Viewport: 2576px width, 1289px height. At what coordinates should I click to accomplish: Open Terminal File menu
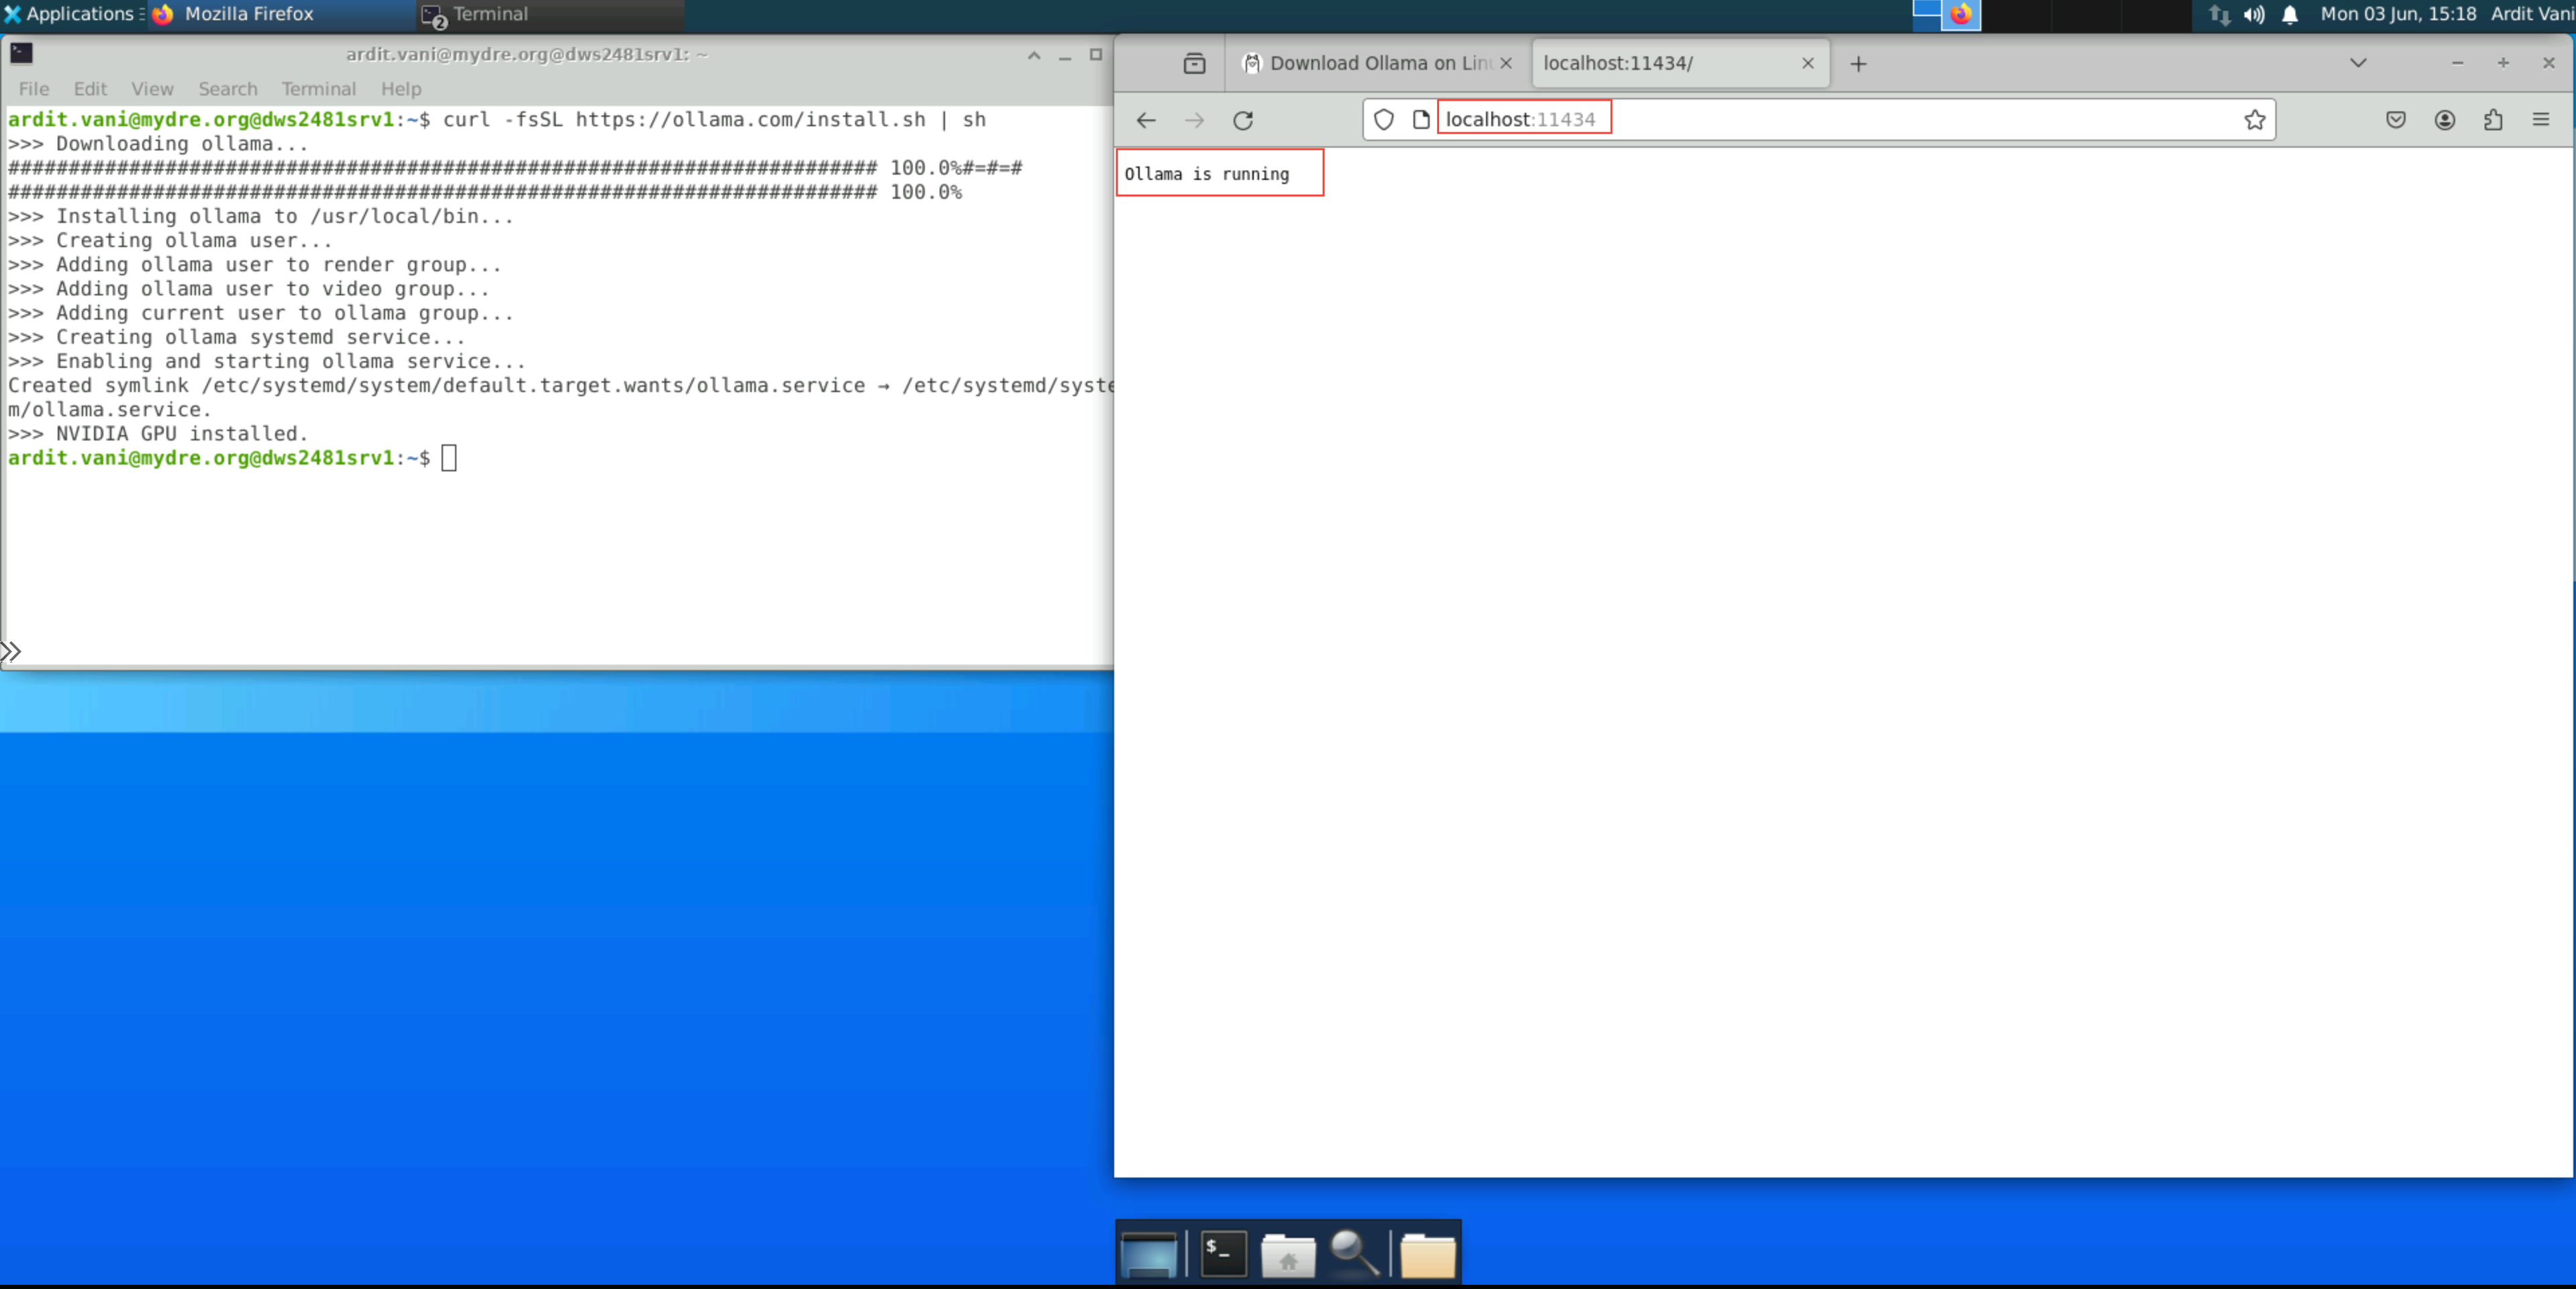pos(33,89)
